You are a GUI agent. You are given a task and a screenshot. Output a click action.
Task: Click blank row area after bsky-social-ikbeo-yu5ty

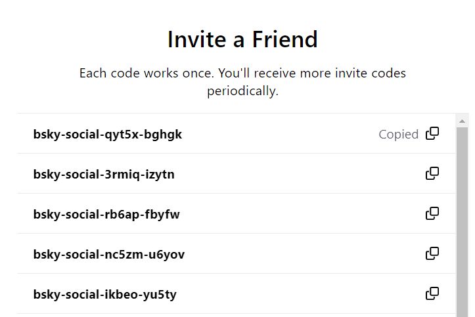point(296,294)
